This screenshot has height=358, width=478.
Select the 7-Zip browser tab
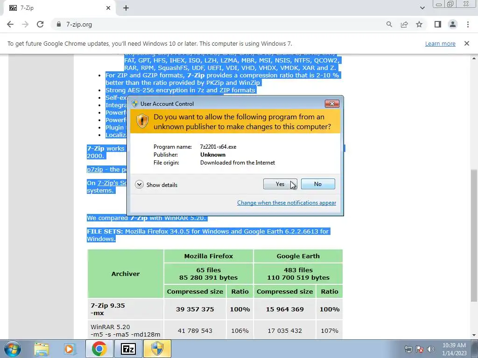pyautogui.click(x=59, y=8)
